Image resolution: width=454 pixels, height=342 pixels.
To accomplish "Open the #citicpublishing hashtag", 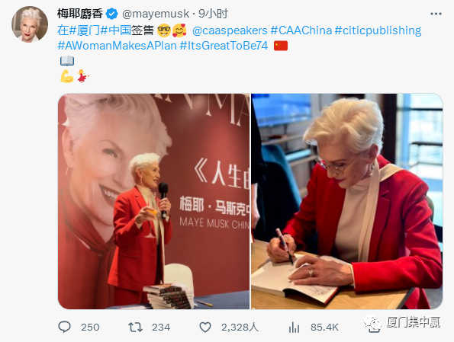I will point(378,30).
